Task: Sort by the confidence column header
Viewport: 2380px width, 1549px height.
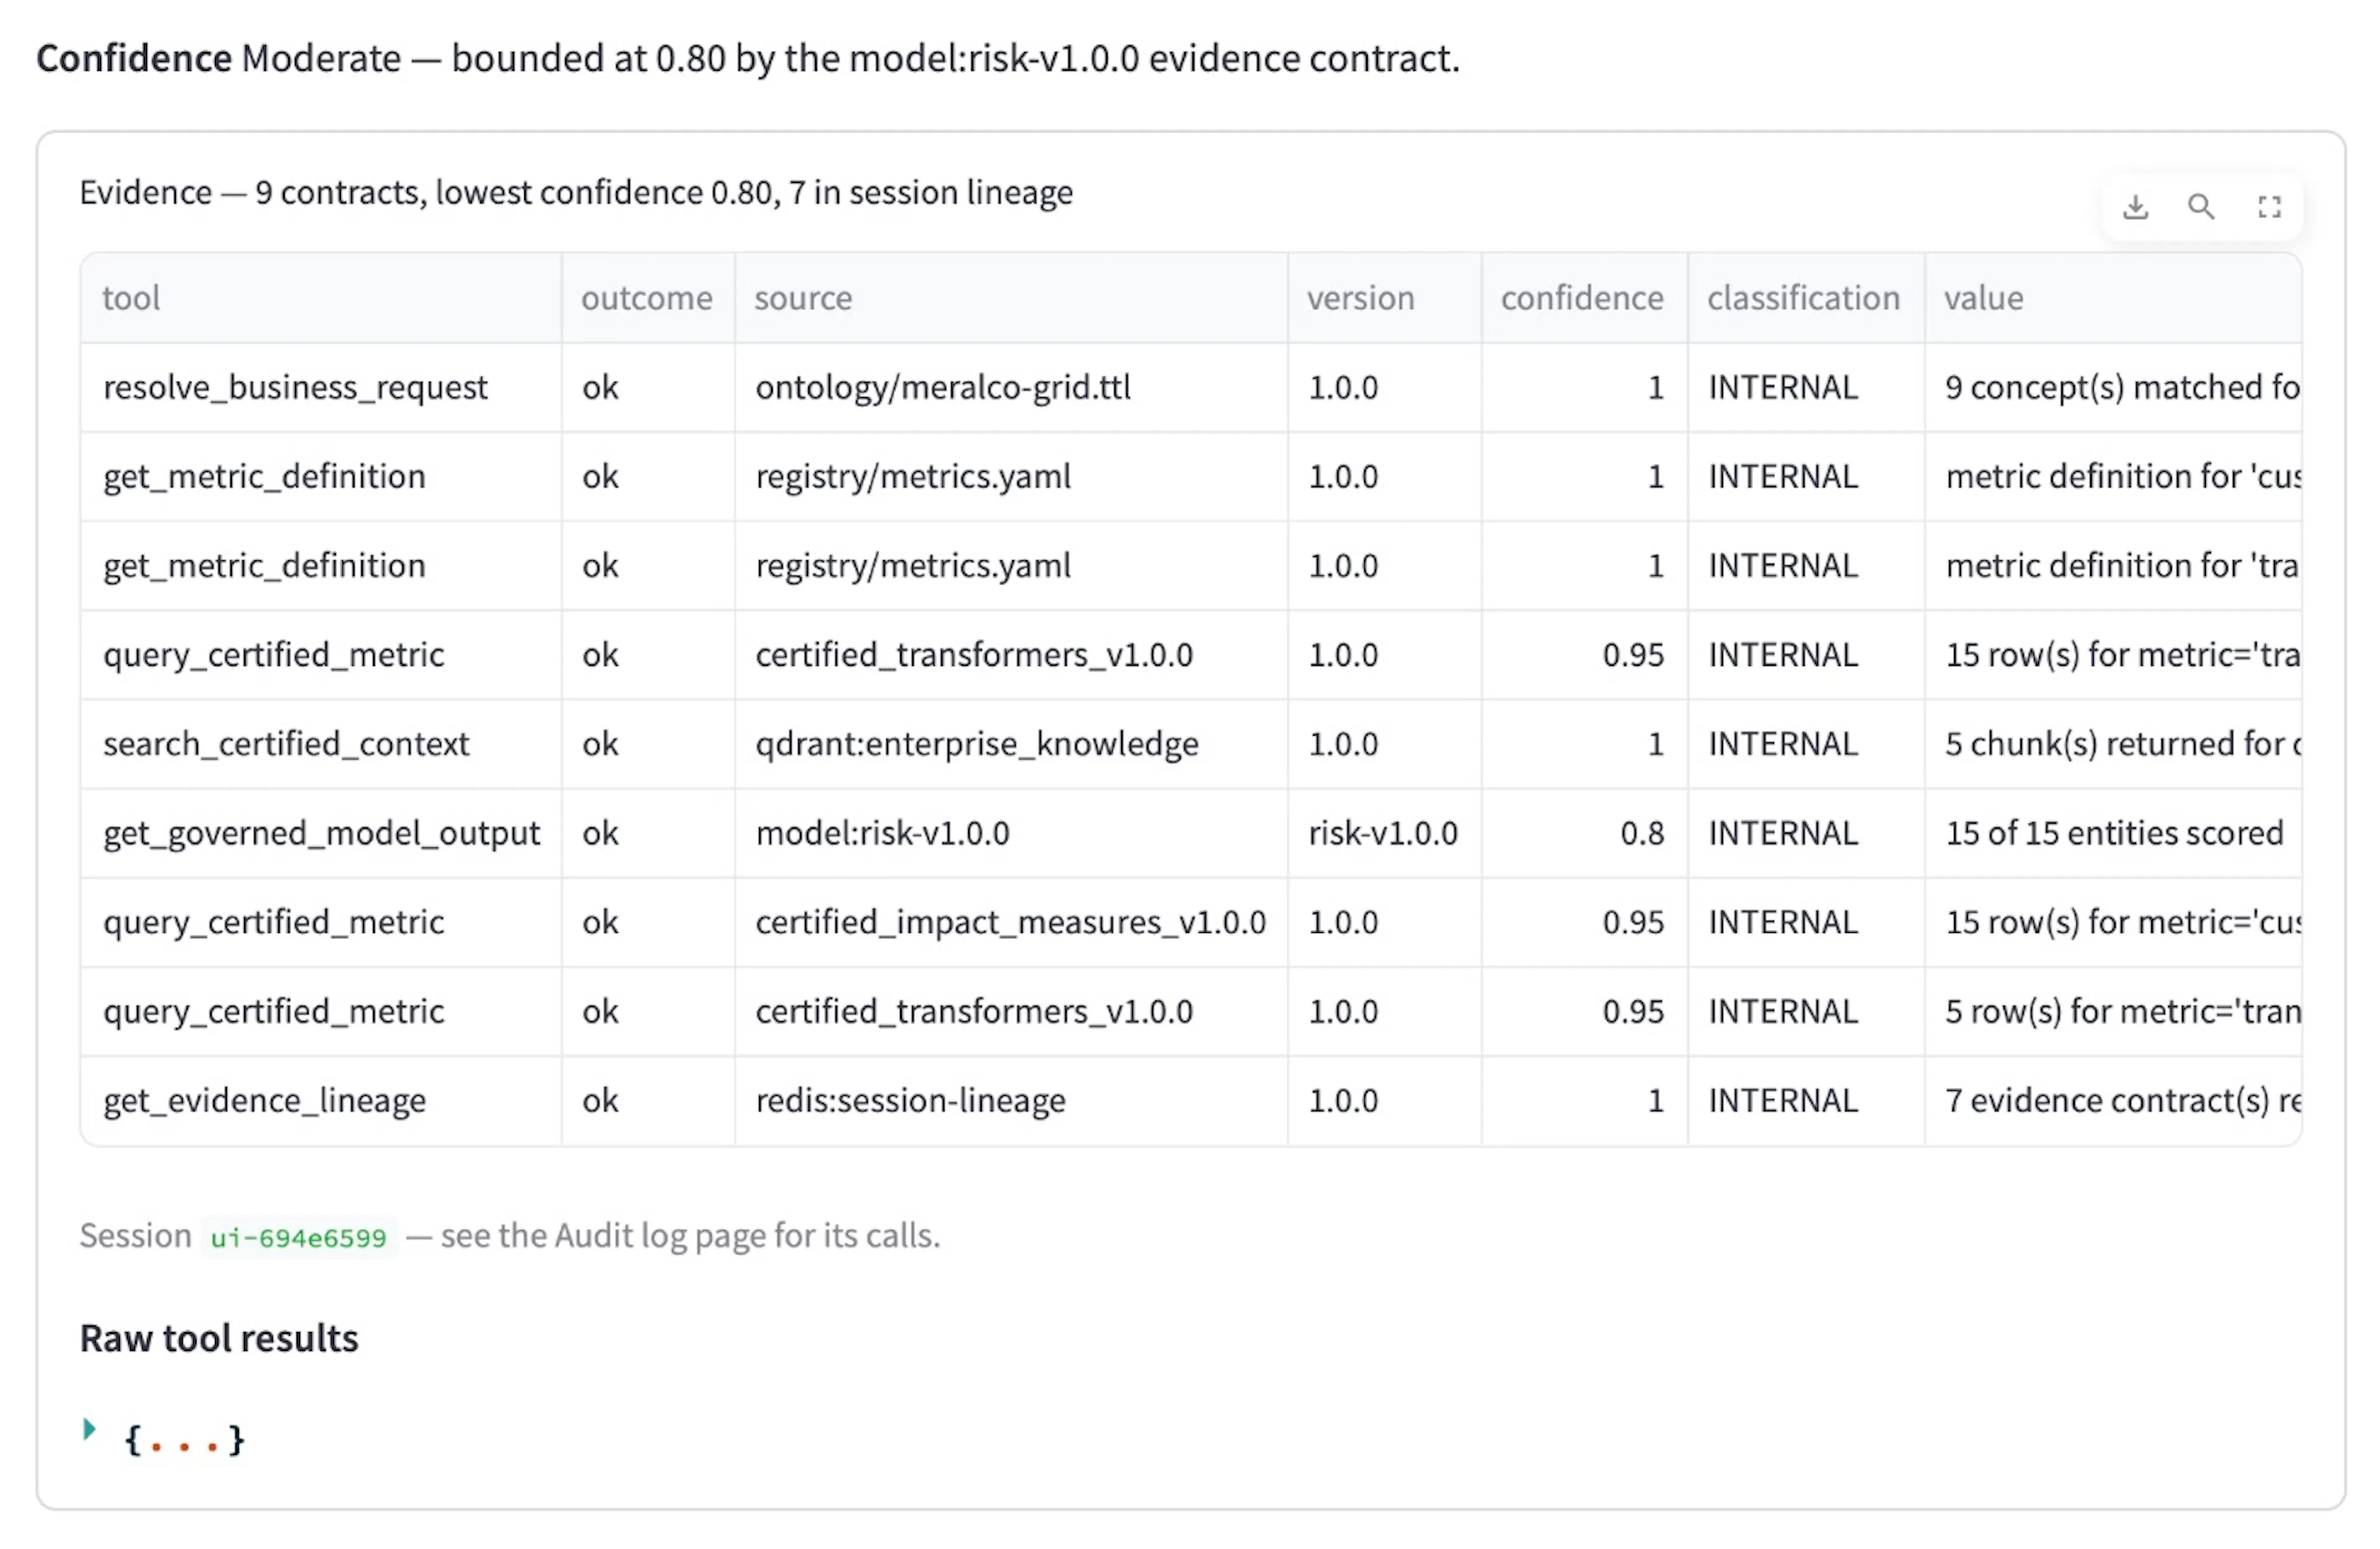Action: [1585, 298]
